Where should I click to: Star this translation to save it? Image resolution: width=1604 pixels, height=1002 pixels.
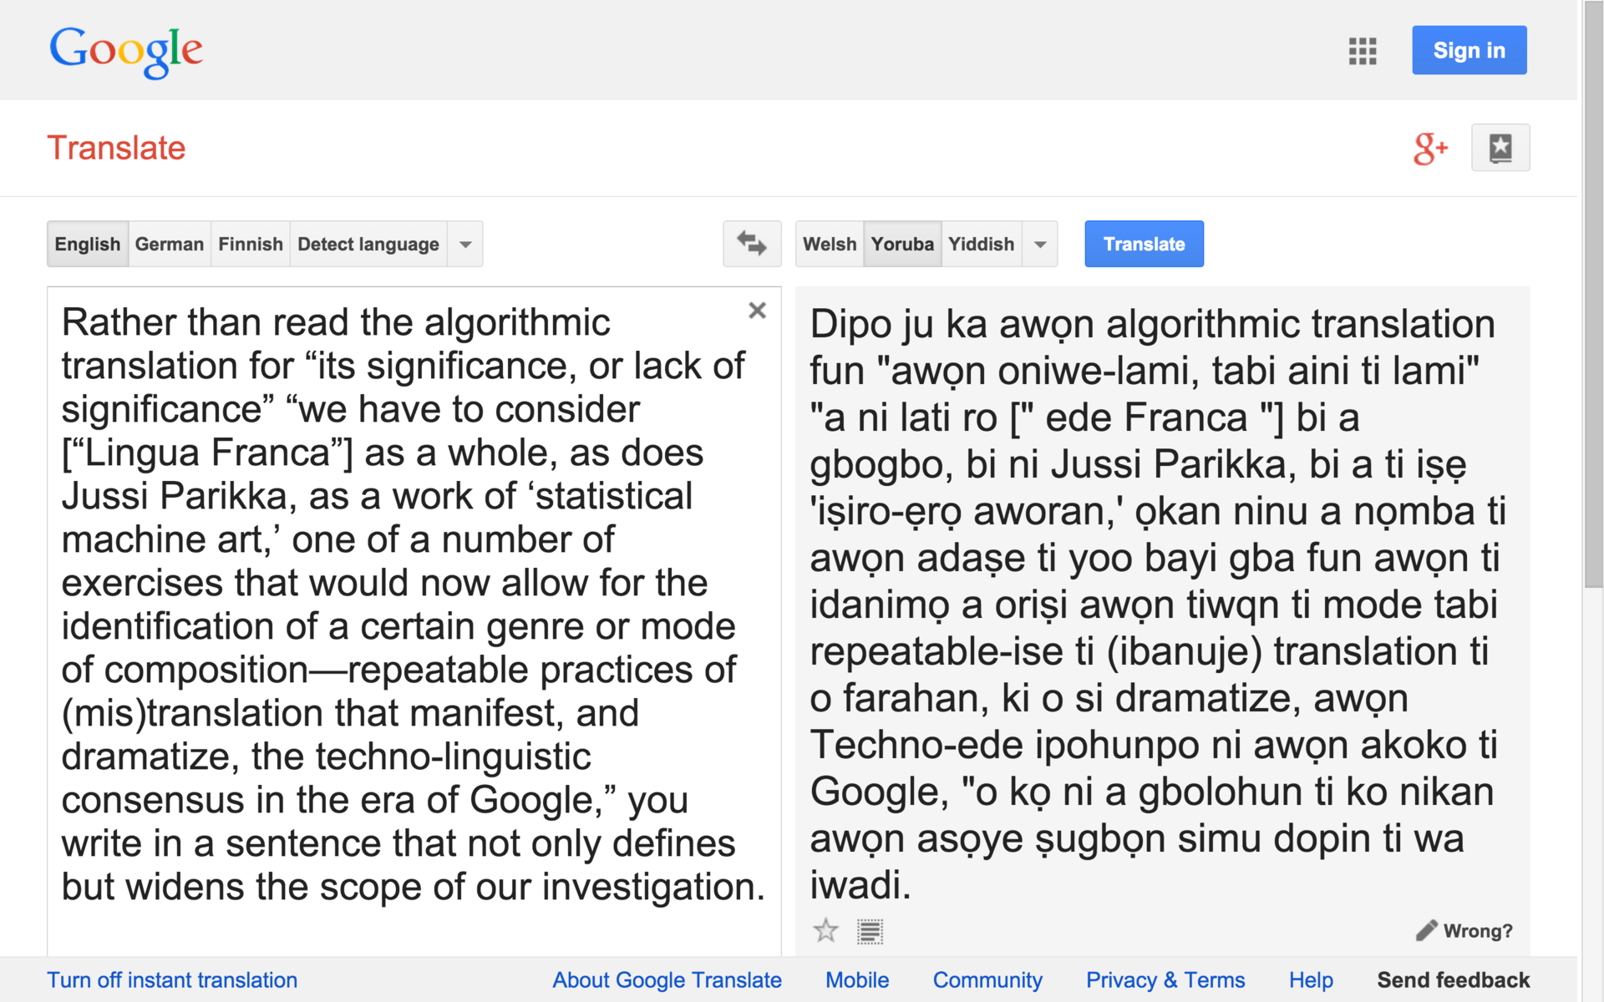tap(825, 930)
